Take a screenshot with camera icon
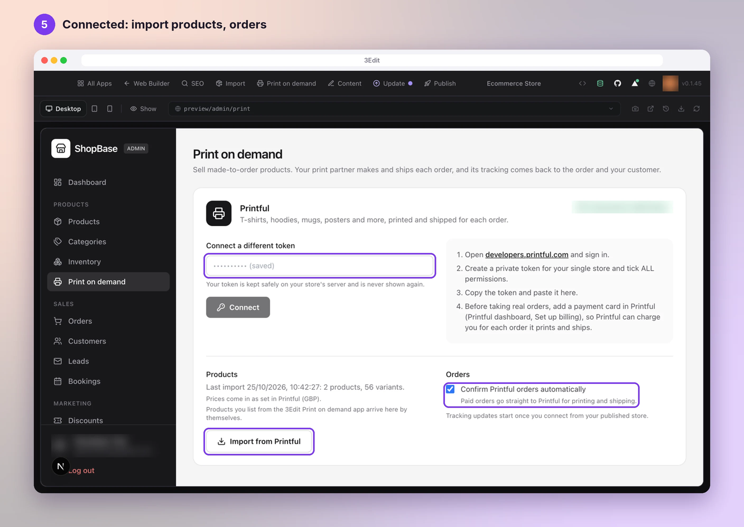 635,109
